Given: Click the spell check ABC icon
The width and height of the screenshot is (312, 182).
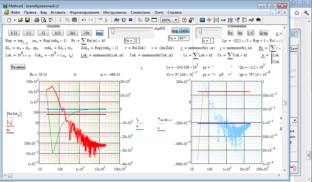Looking at the screenshot, I should [x=51, y=20].
